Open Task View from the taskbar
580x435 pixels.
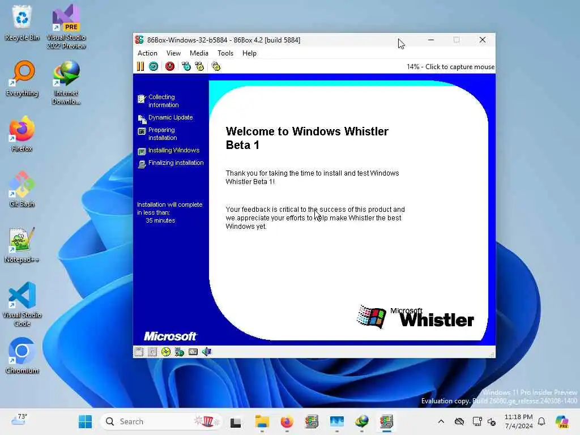pyautogui.click(x=236, y=422)
